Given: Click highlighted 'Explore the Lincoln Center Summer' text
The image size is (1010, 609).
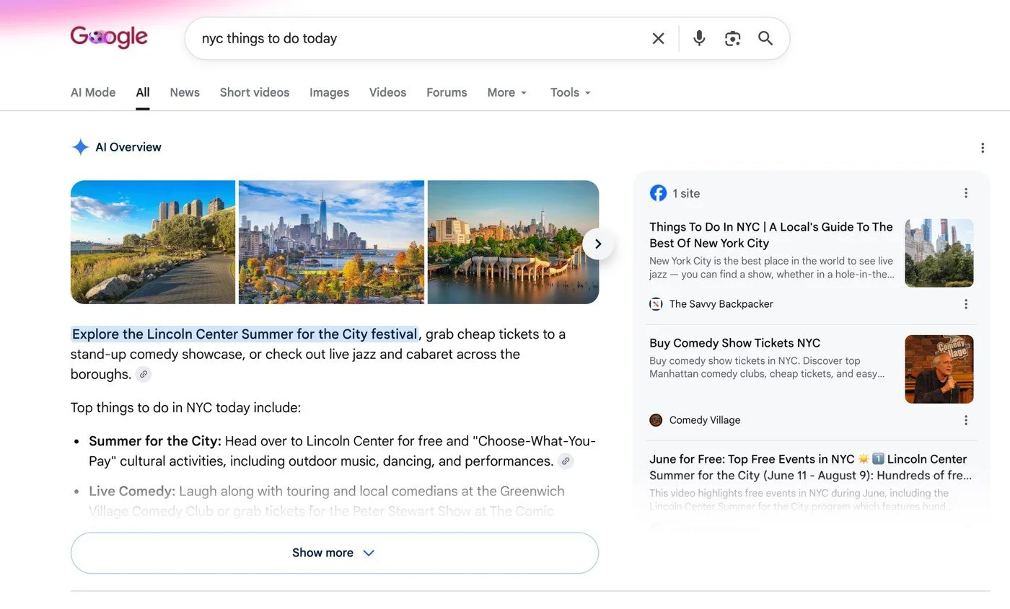Looking at the screenshot, I should click(245, 334).
